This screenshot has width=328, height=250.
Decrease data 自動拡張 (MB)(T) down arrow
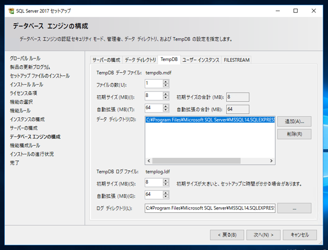pos(165,110)
